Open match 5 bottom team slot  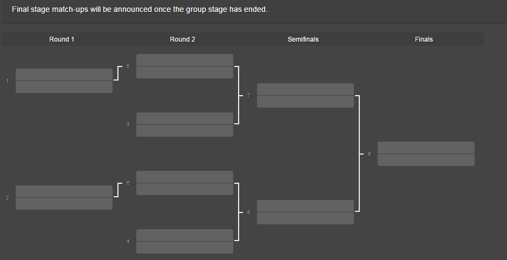click(x=185, y=72)
